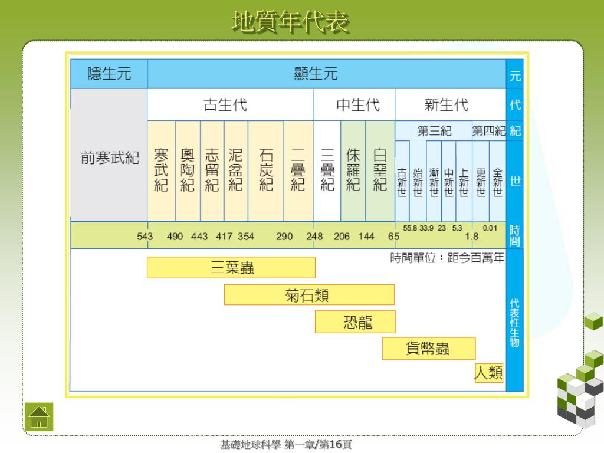
Task: Click the green home icon
Action: (38, 415)
